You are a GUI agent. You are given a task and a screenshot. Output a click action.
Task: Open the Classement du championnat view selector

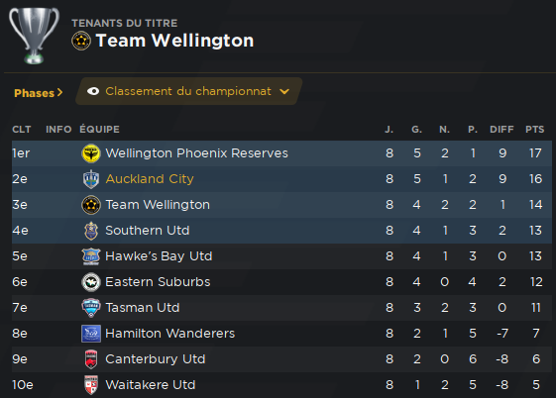[188, 91]
